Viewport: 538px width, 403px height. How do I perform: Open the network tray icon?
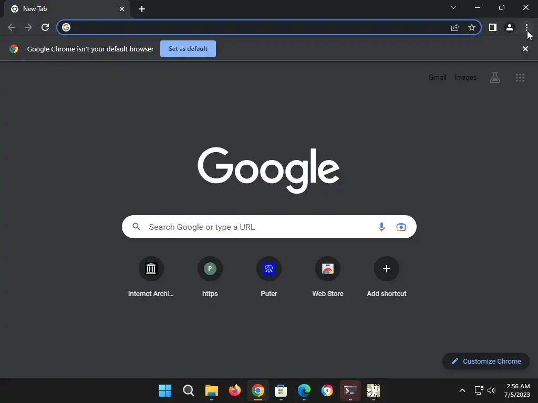point(479,390)
